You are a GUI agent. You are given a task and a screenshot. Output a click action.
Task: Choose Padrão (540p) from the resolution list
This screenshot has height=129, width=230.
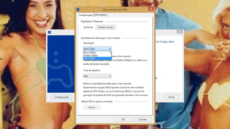[x=97, y=55]
